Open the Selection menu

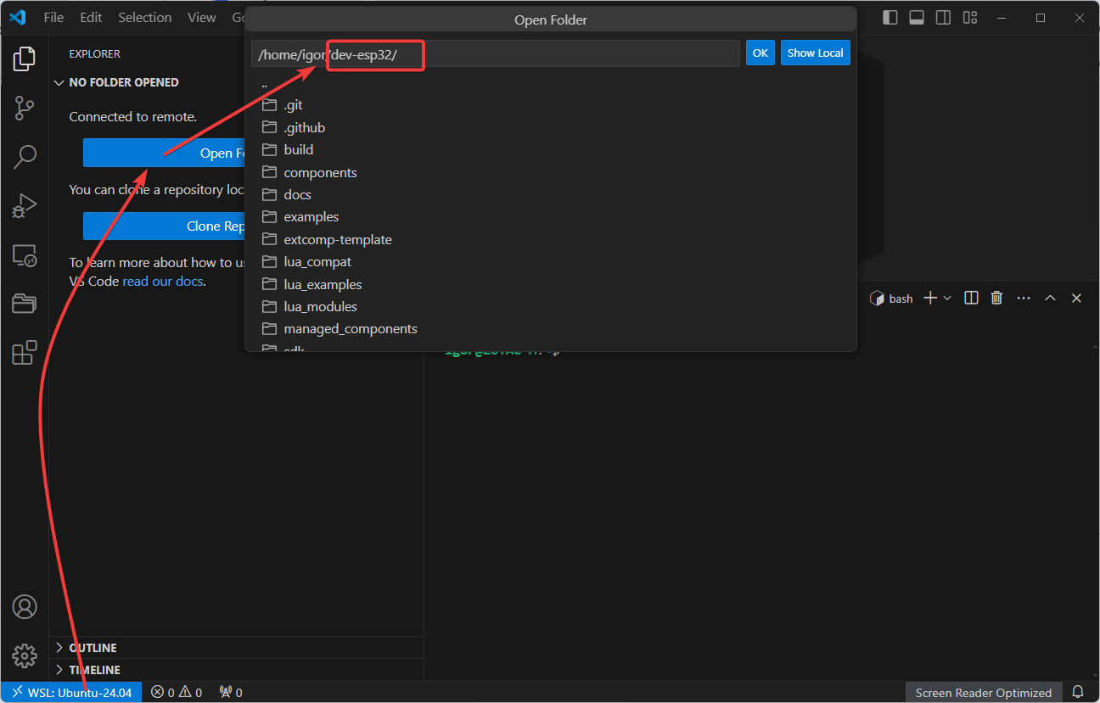(144, 17)
